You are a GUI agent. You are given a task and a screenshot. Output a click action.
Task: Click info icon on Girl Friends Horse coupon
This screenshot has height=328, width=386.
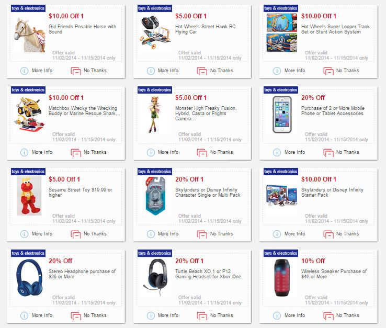(24, 71)
